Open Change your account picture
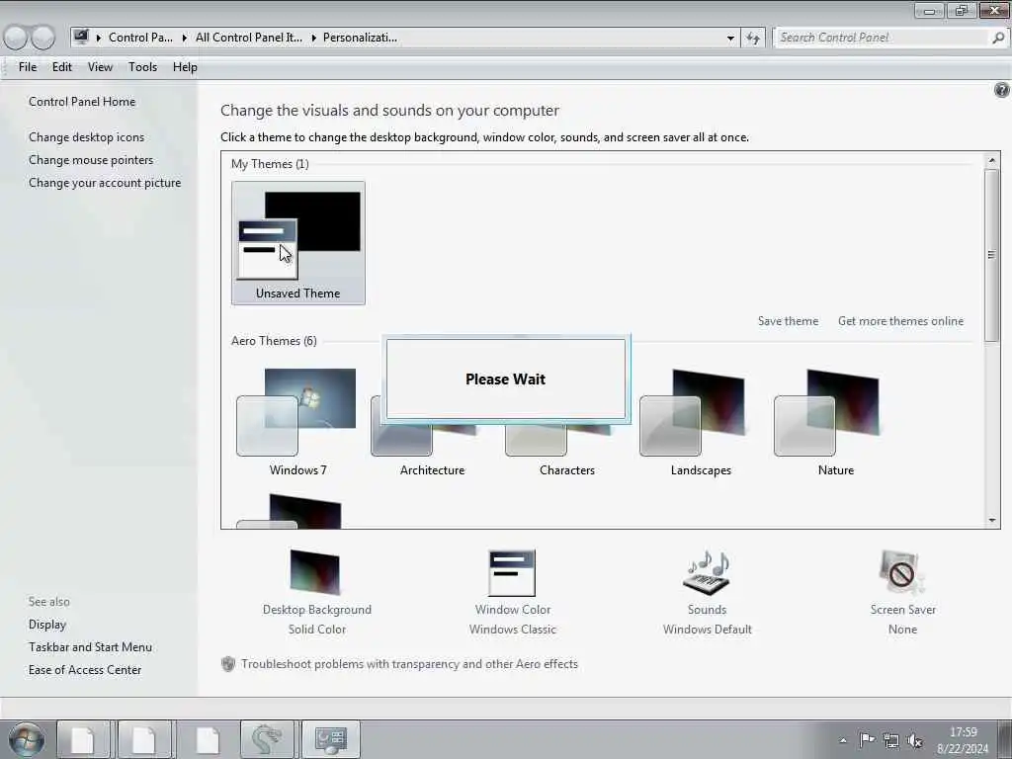The width and height of the screenshot is (1012, 759). (105, 183)
